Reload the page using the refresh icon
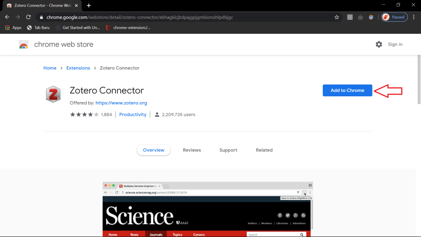The width and height of the screenshot is (421, 237). pos(28,17)
